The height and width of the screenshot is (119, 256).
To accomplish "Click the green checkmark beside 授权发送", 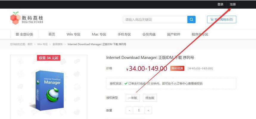I will [126, 84].
